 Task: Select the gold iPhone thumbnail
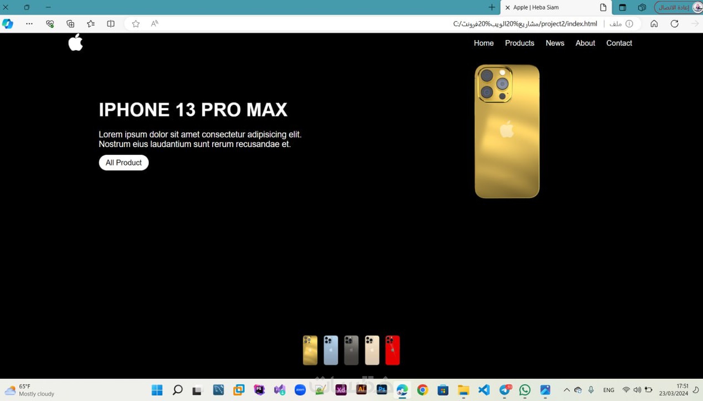[x=310, y=350]
